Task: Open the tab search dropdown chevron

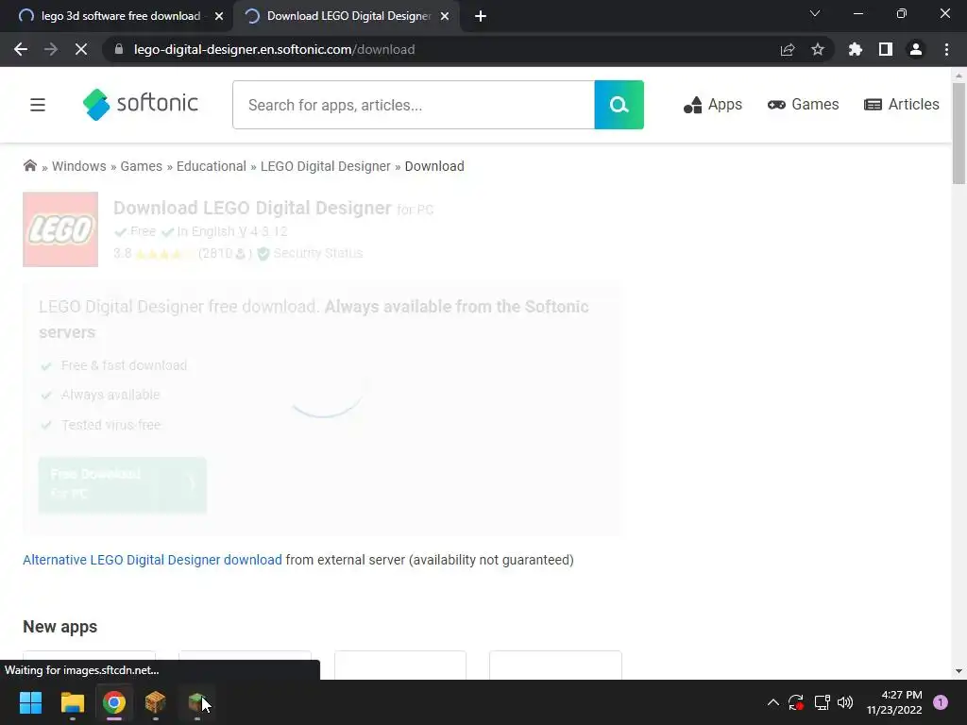Action: click(x=815, y=13)
